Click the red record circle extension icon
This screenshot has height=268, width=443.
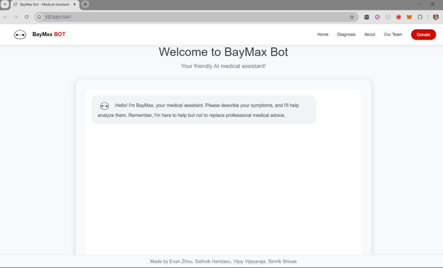[398, 17]
